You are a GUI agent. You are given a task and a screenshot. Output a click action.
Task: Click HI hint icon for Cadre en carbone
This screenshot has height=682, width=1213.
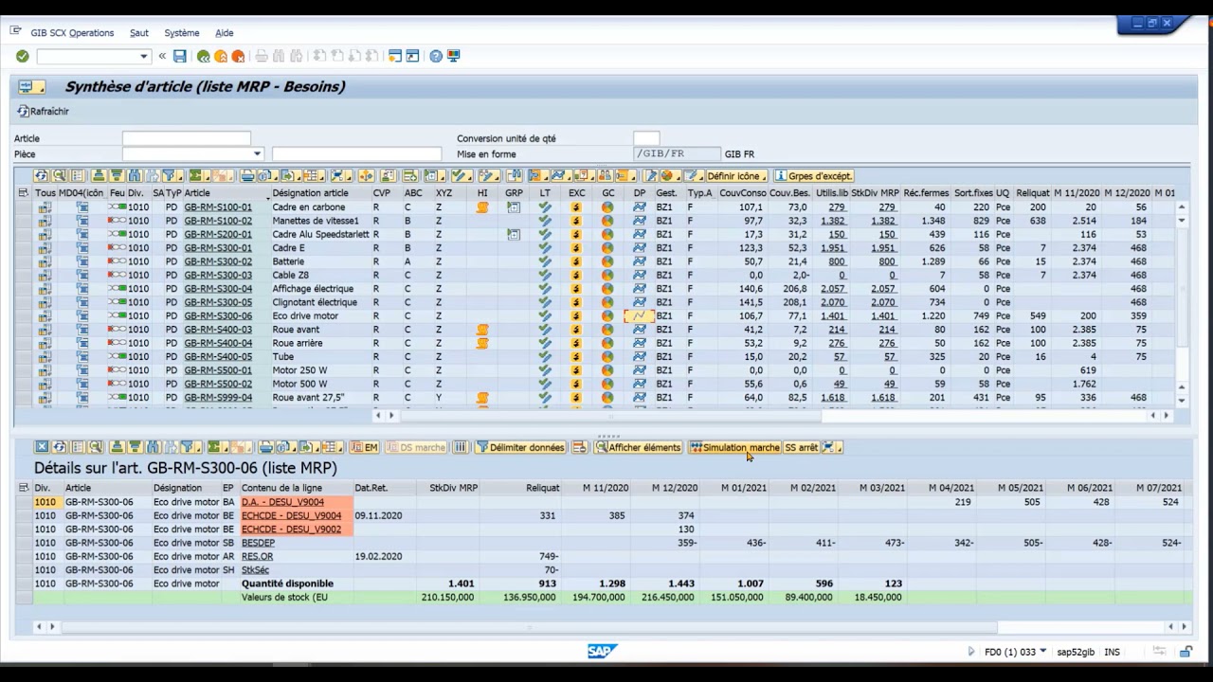click(x=482, y=207)
